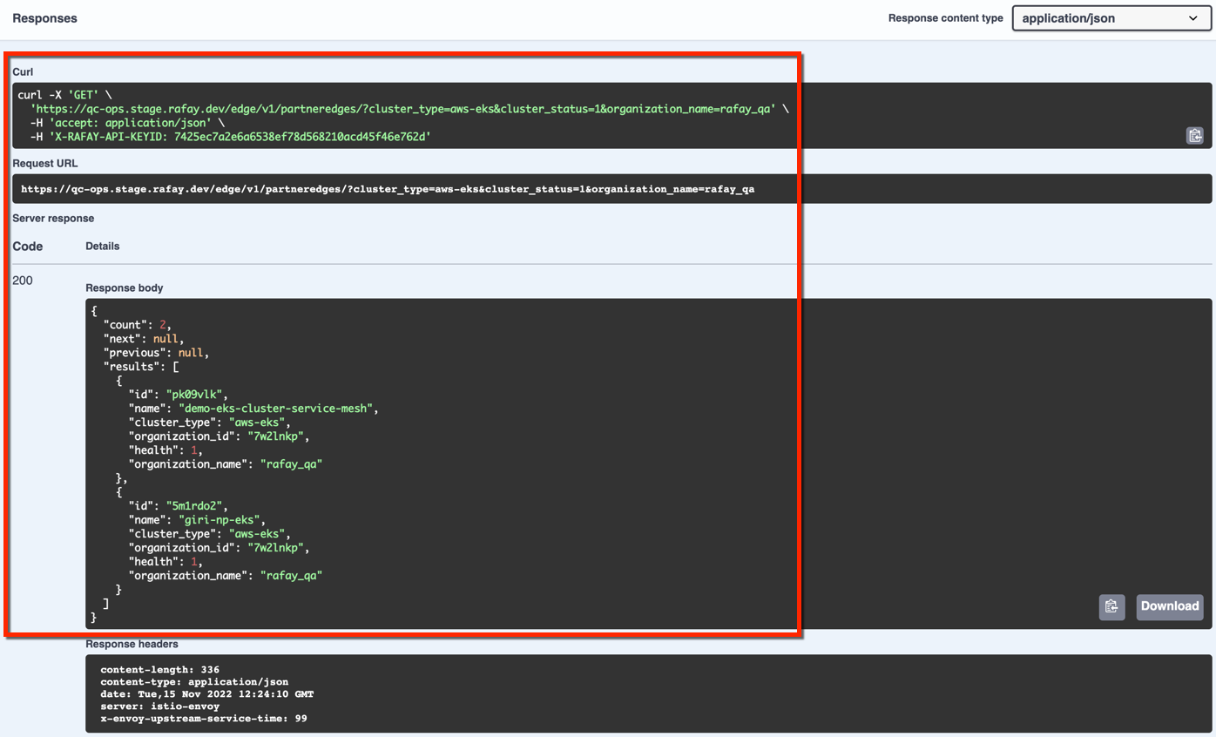Click the x-envoy-upstream-service-time header line
The image size is (1216, 737).
pyautogui.click(x=204, y=719)
